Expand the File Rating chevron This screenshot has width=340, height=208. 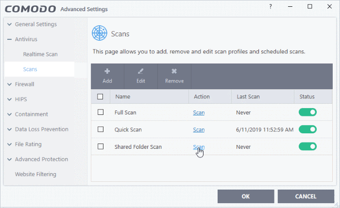pos(9,144)
